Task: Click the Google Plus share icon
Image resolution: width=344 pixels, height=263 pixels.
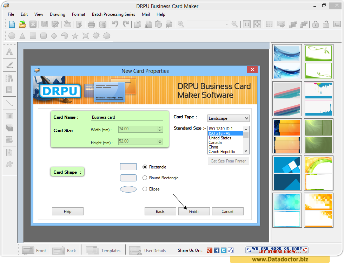Action: pos(210,250)
